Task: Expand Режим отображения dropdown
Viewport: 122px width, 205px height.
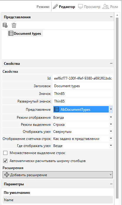Action: coord(111,117)
